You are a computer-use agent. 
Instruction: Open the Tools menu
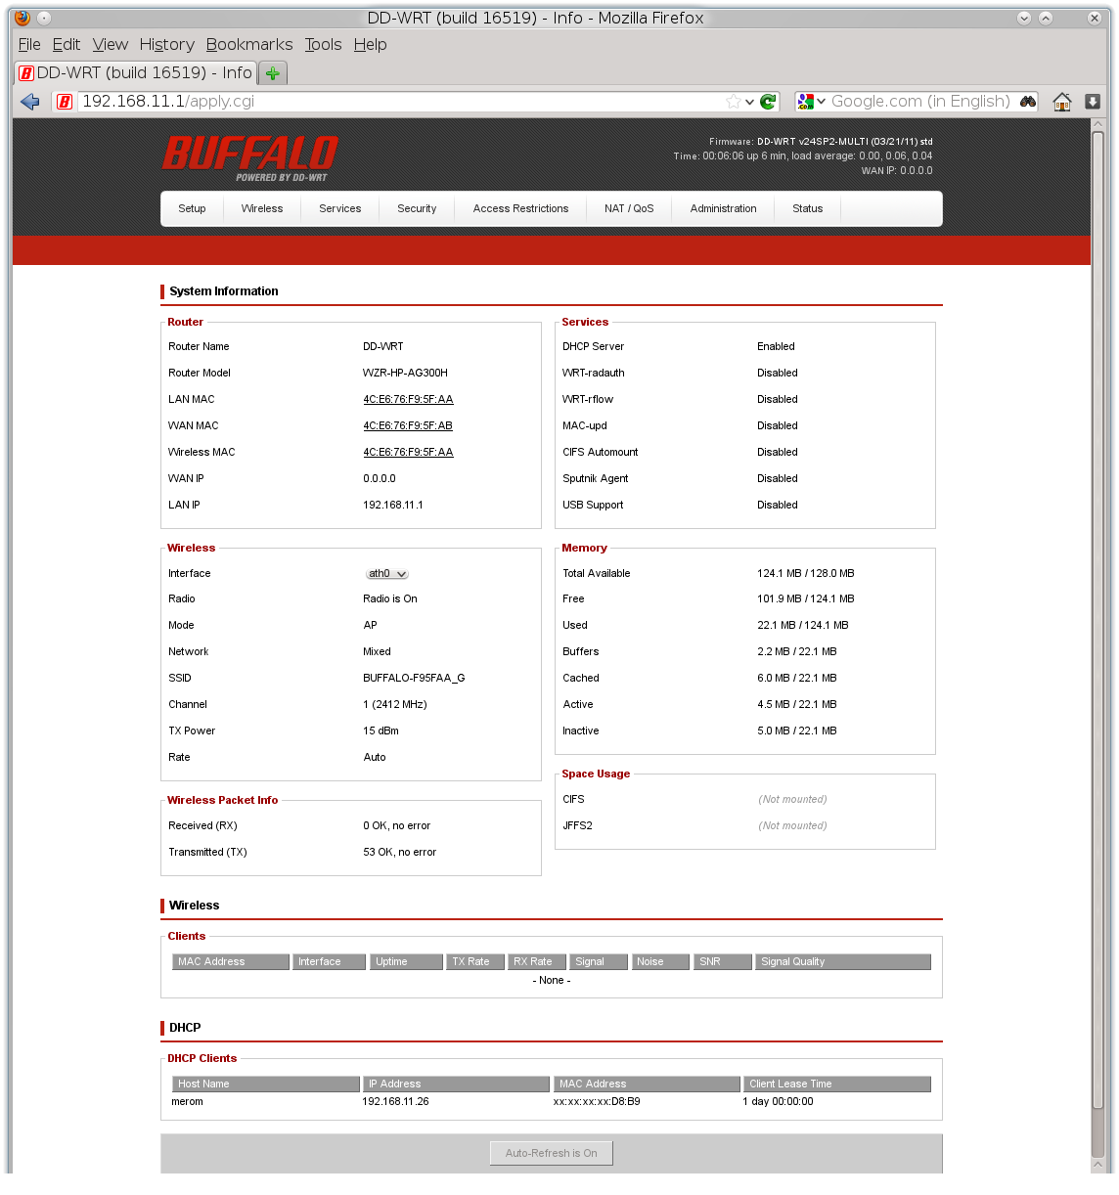point(323,45)
